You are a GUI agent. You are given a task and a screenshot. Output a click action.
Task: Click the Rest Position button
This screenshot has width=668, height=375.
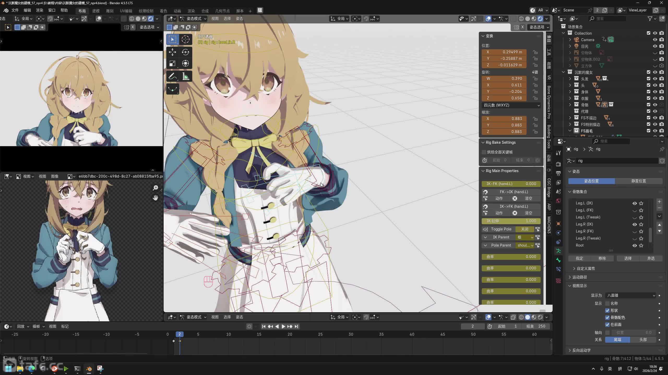point(639,181)
